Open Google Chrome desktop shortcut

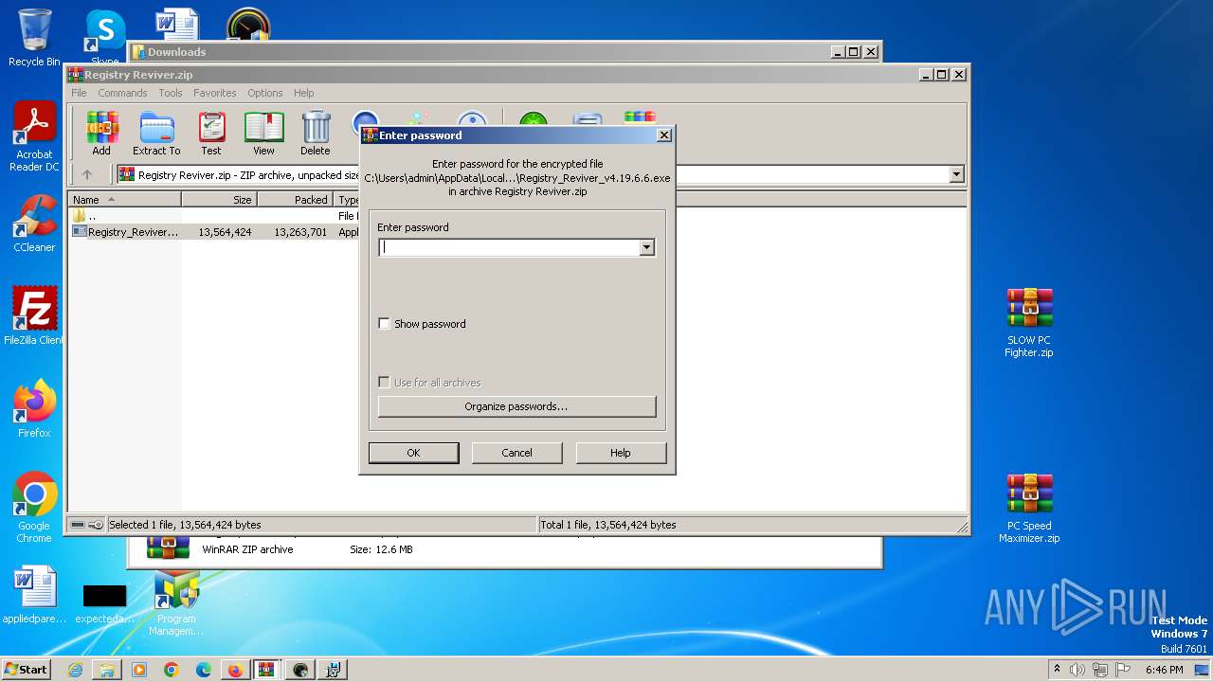[34, 508]
